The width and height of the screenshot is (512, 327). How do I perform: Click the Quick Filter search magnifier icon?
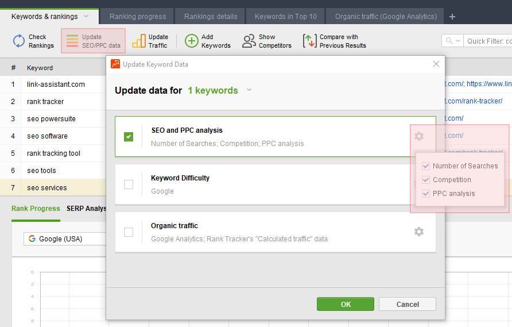[449, 41]
